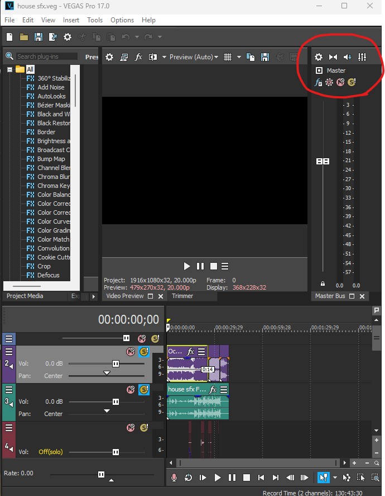Open Video Output FX in preview toolbar
The height and width of the screenshot is (496, 385).
click(138, 57)
